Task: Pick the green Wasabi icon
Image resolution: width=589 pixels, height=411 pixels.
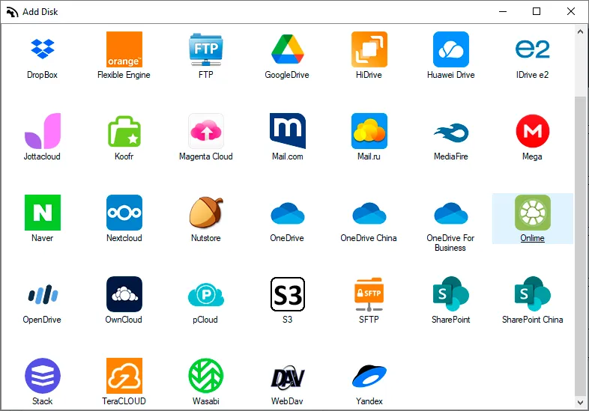Action: click(206, 376)
